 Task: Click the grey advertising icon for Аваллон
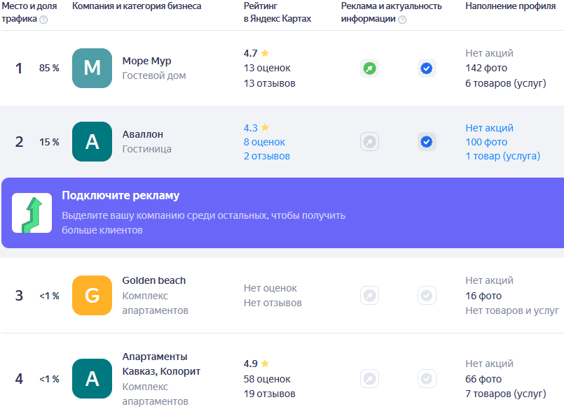tap(369, 142)
